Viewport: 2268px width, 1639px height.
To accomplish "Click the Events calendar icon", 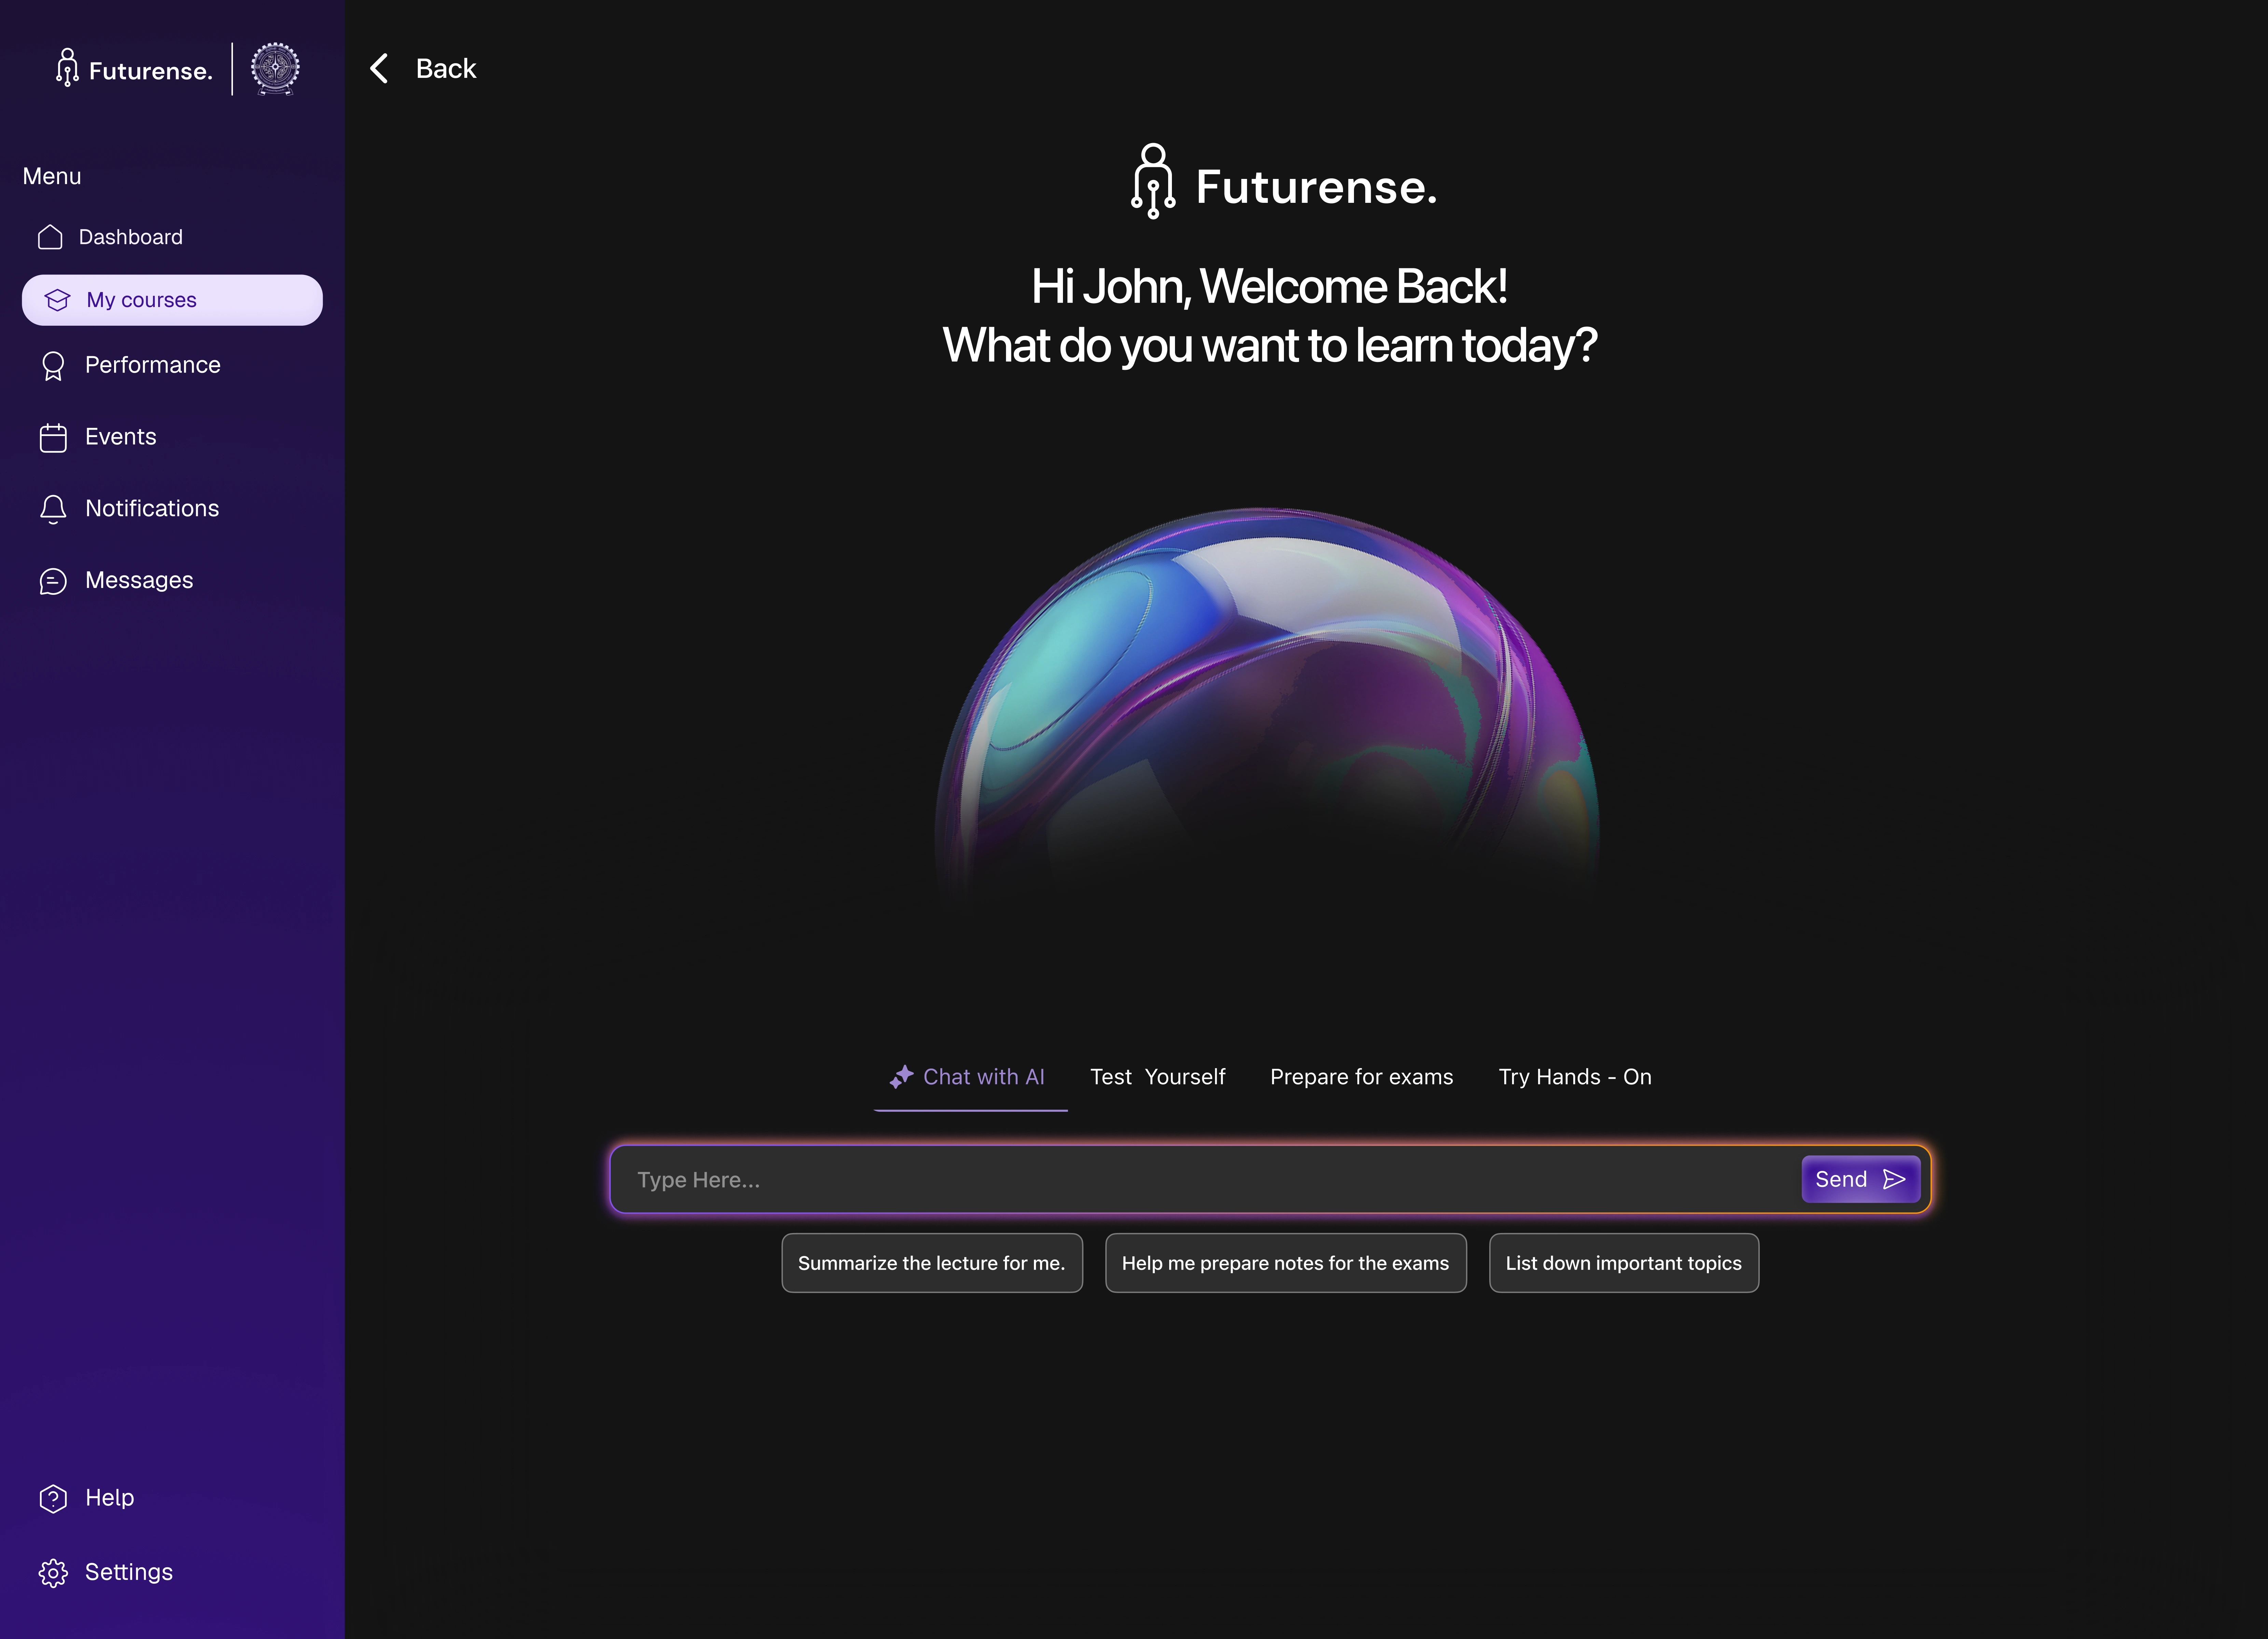I will point(53,438).
